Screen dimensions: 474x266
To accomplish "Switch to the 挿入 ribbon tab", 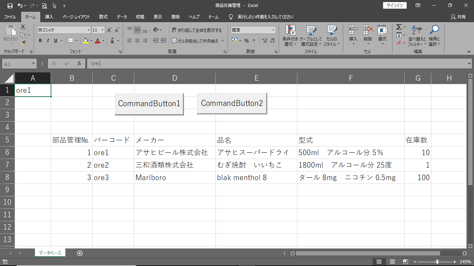I will [x=49, y=17].
